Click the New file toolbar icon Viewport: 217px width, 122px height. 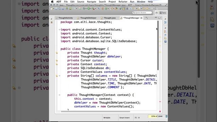51,8
